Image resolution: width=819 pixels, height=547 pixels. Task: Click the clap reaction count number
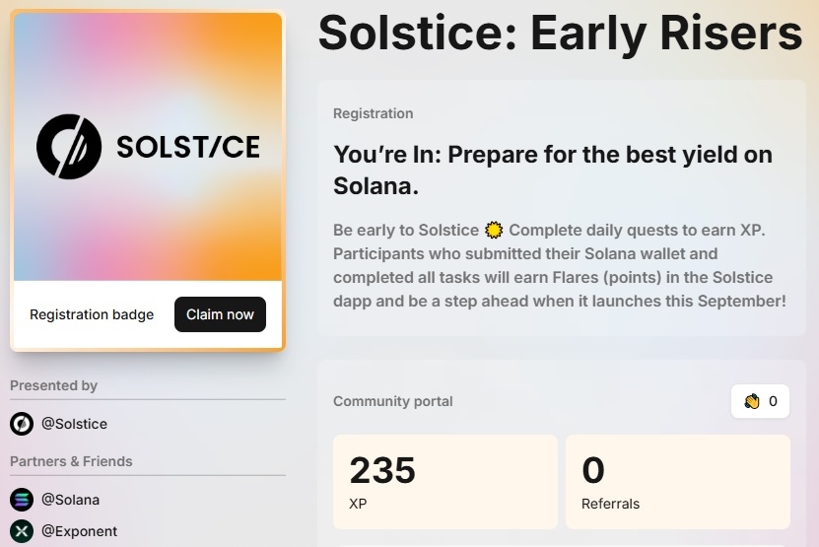773,401
